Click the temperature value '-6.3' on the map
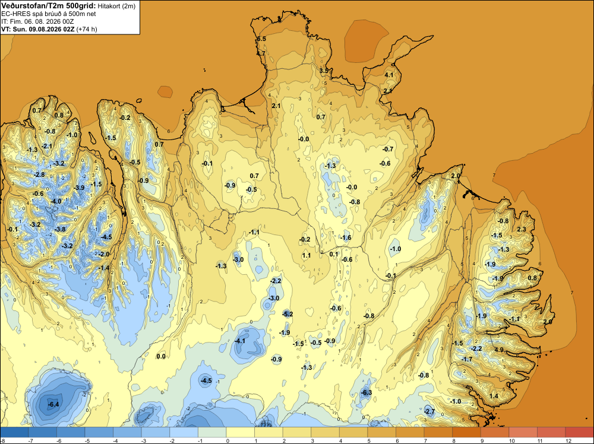 tap(366, 392)
